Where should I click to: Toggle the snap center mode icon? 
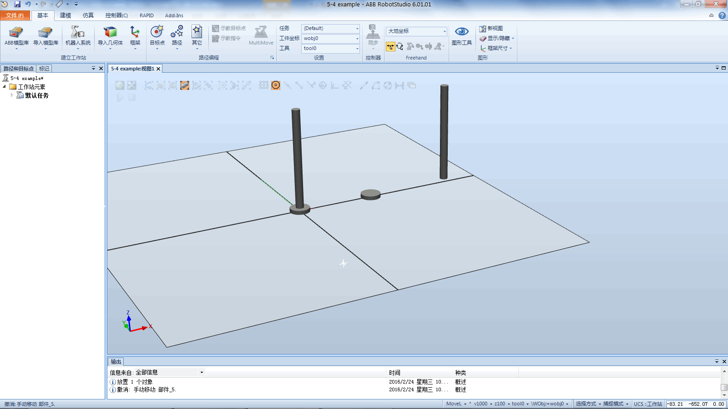[276, 85]
